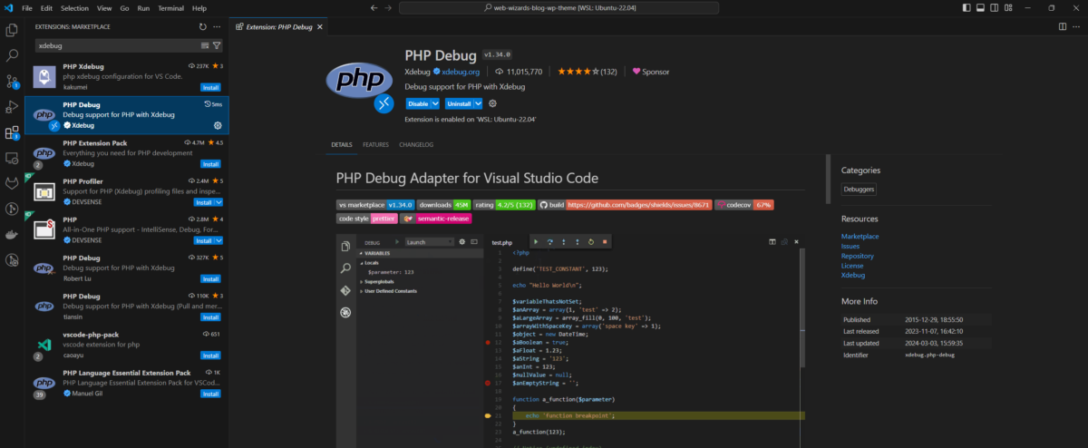Open the Issues resource link
The height and width of the screenshot is (448, 1088).
pyautogui.click(x=850, y=246)
